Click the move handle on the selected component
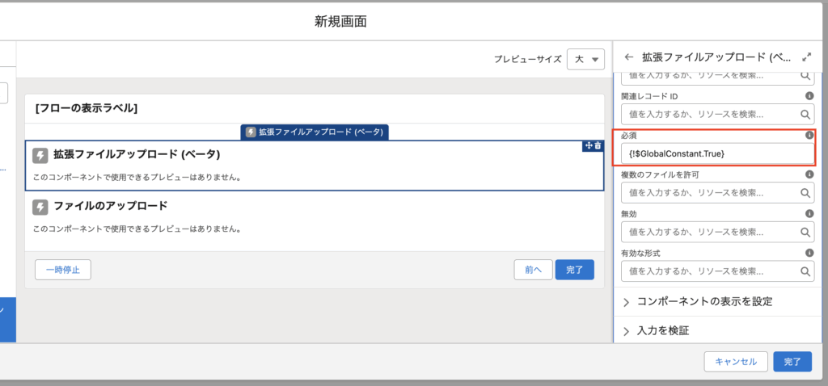 (x=589, y=145)
